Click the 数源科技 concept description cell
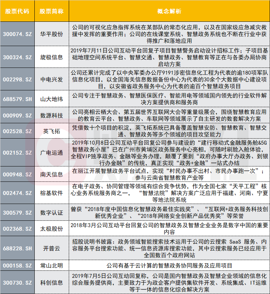Screen dimensions: 270x294 click(x=169, y=115)
